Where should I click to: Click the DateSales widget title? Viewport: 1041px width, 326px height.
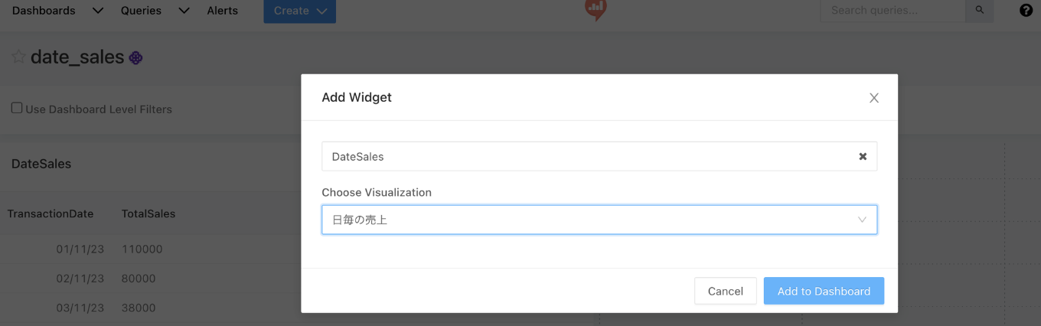click(41, 164)
